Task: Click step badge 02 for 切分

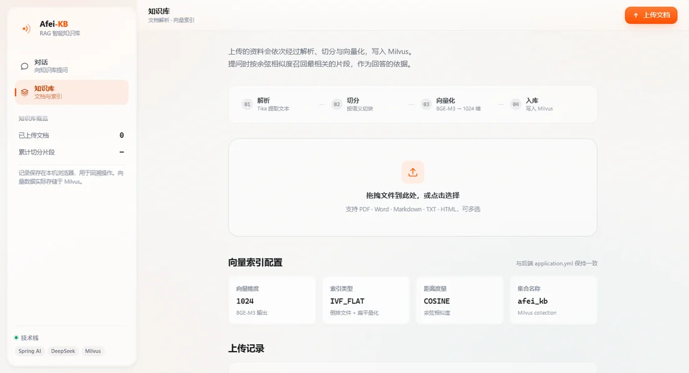Action: (336, 104)
